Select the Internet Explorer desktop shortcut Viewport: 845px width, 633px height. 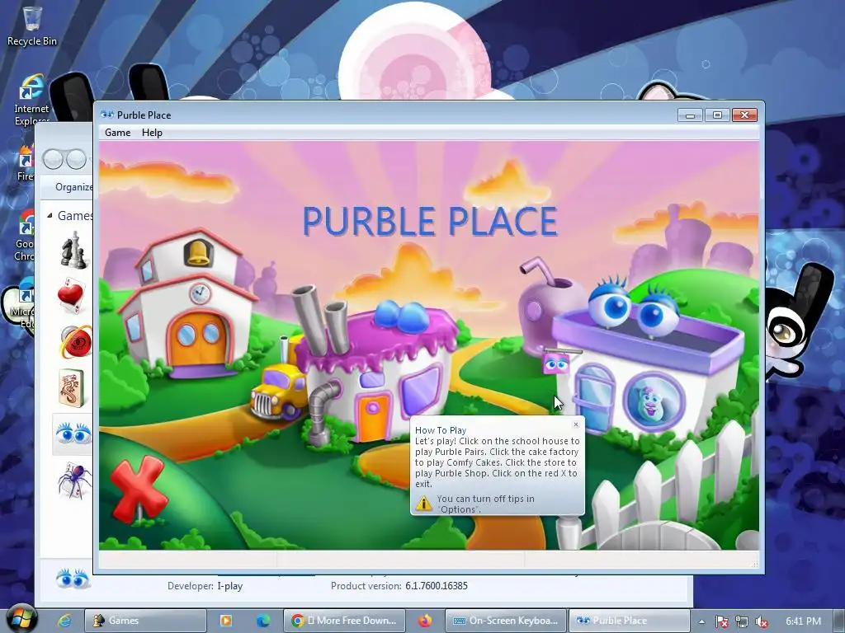(x=32, y=100)
